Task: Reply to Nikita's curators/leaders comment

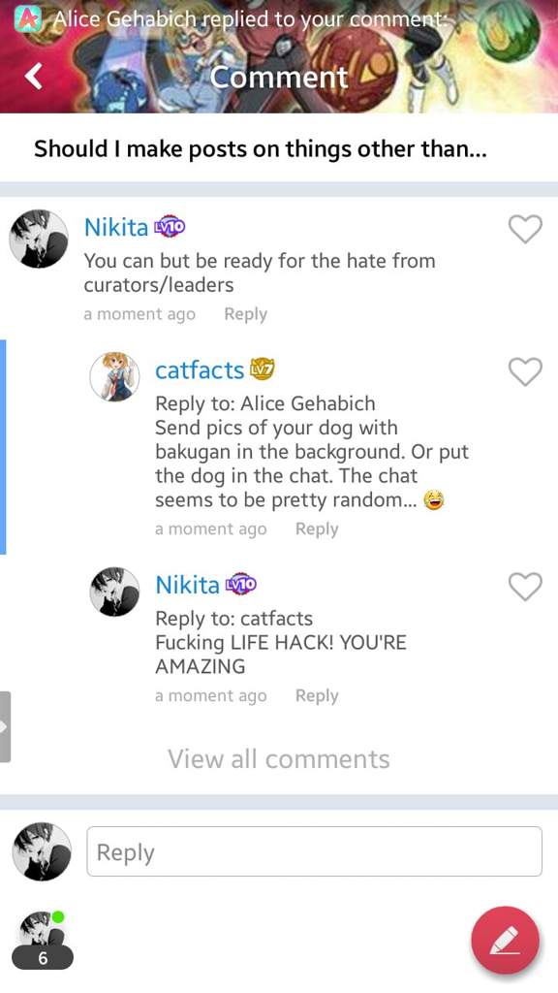Action: [x=245, y=314]
